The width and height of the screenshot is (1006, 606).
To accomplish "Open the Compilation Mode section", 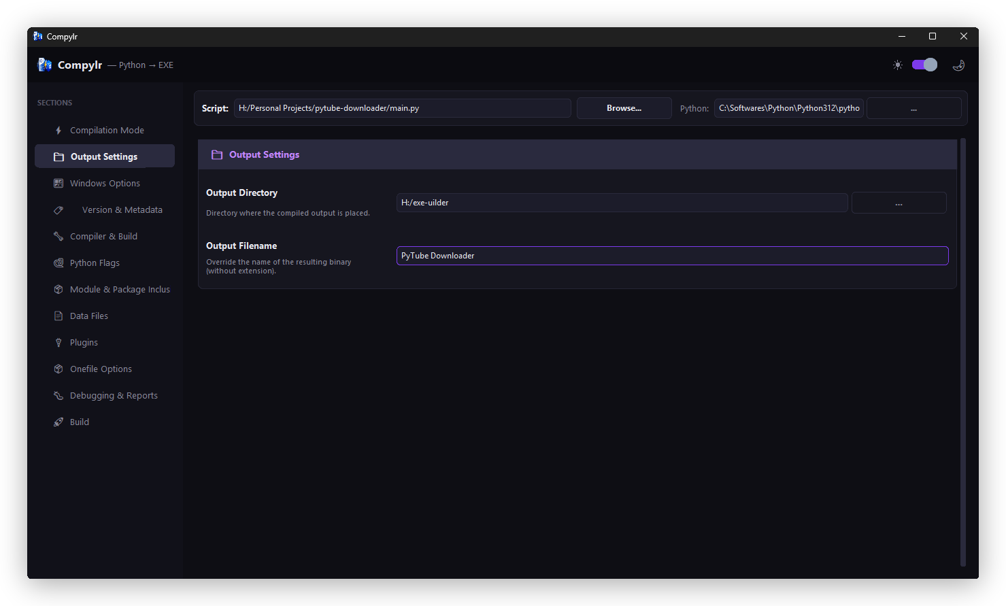I will coord(105,131).
